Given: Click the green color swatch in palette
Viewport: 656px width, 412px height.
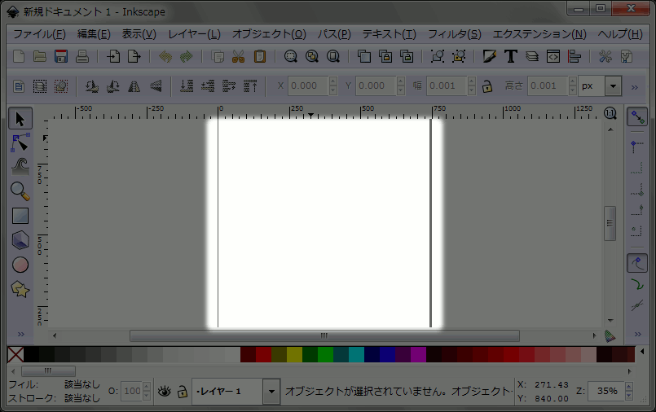Looking at the screenshot, I should (x=325, y=355).
